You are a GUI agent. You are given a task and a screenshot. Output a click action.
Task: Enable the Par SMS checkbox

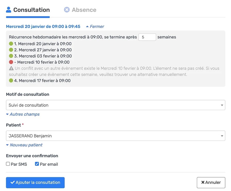[x=8, y=164]
